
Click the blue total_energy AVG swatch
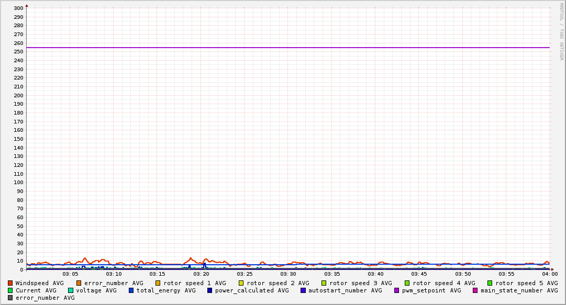(x=131, y=290)
